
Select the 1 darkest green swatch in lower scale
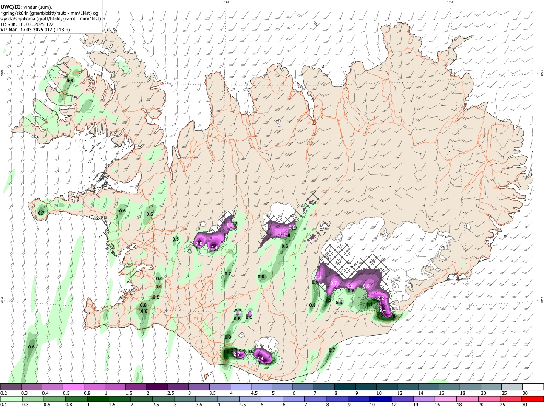coord(98,399)
